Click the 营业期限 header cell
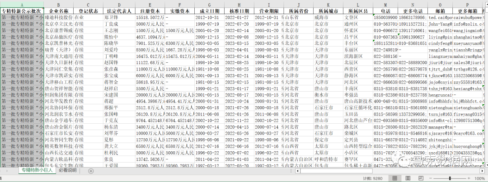Viewport: 488px width, 182px height. click(269, 11)
